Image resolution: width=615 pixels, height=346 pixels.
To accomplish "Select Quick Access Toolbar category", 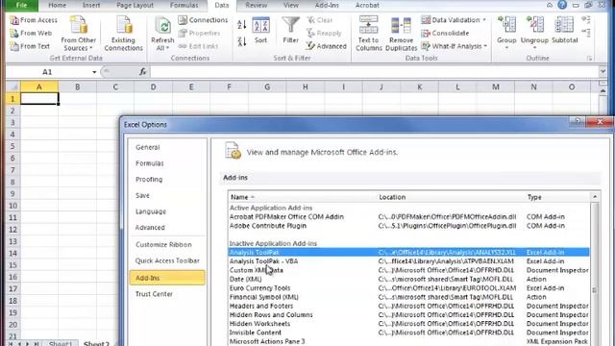I will (x=167, y=260).
